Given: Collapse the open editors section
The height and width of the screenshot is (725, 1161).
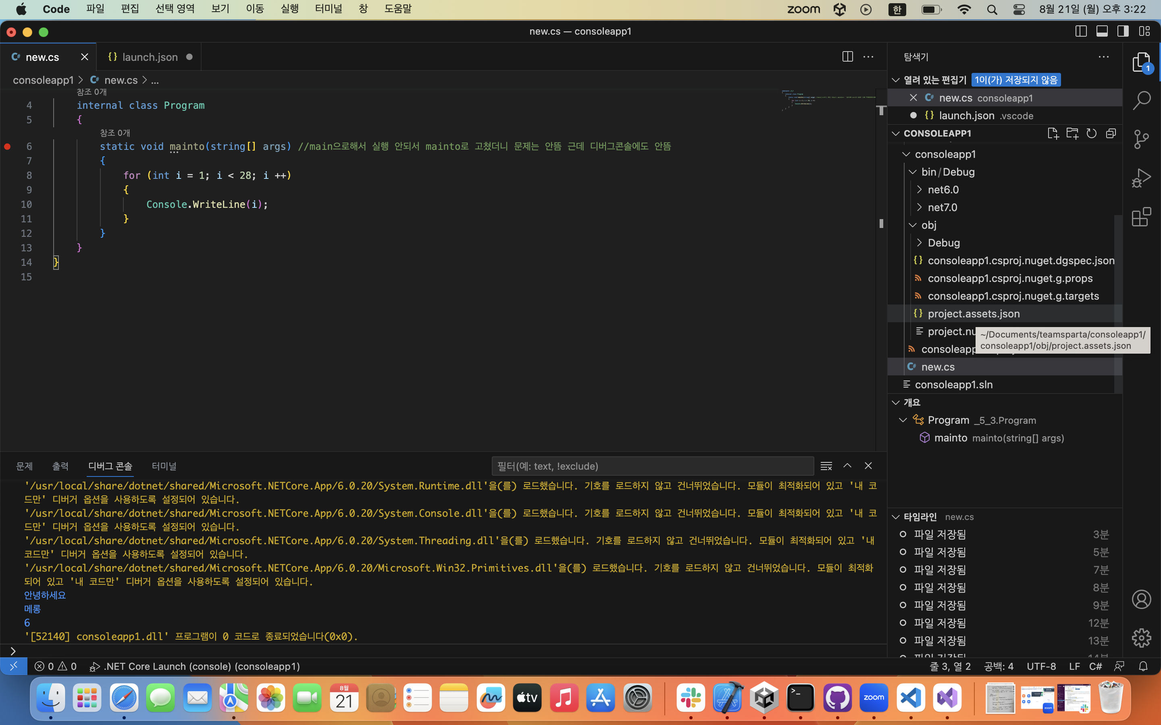Looking at the screenshot, I should click(896, 80).
